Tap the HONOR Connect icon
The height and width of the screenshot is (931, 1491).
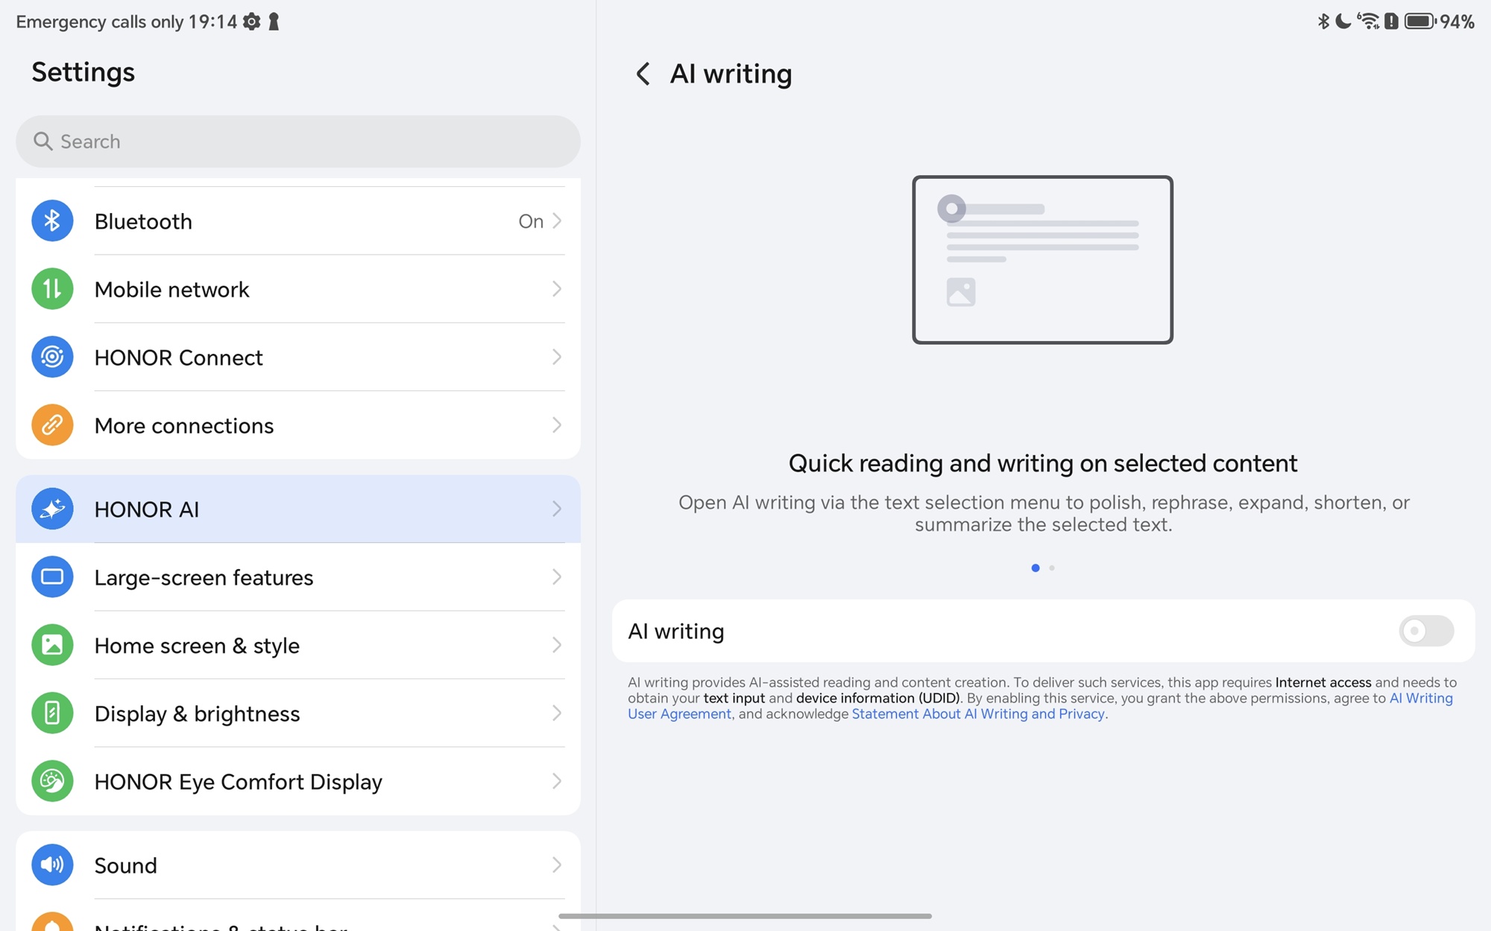coord(52,358)
